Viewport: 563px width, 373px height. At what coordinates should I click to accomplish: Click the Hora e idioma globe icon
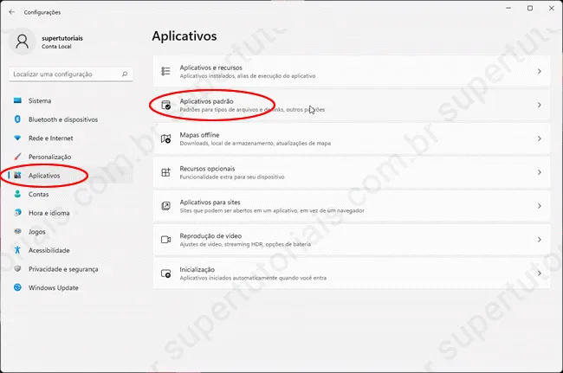point(17,213)
